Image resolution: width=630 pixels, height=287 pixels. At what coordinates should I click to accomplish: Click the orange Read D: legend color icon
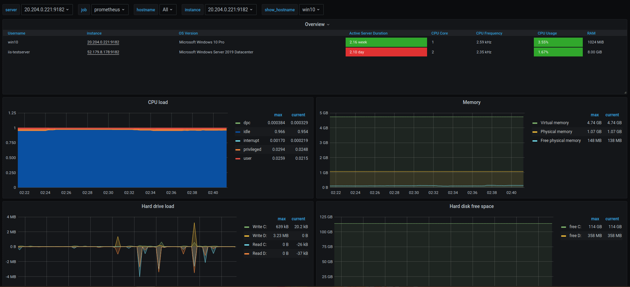(x=247, y=254)
